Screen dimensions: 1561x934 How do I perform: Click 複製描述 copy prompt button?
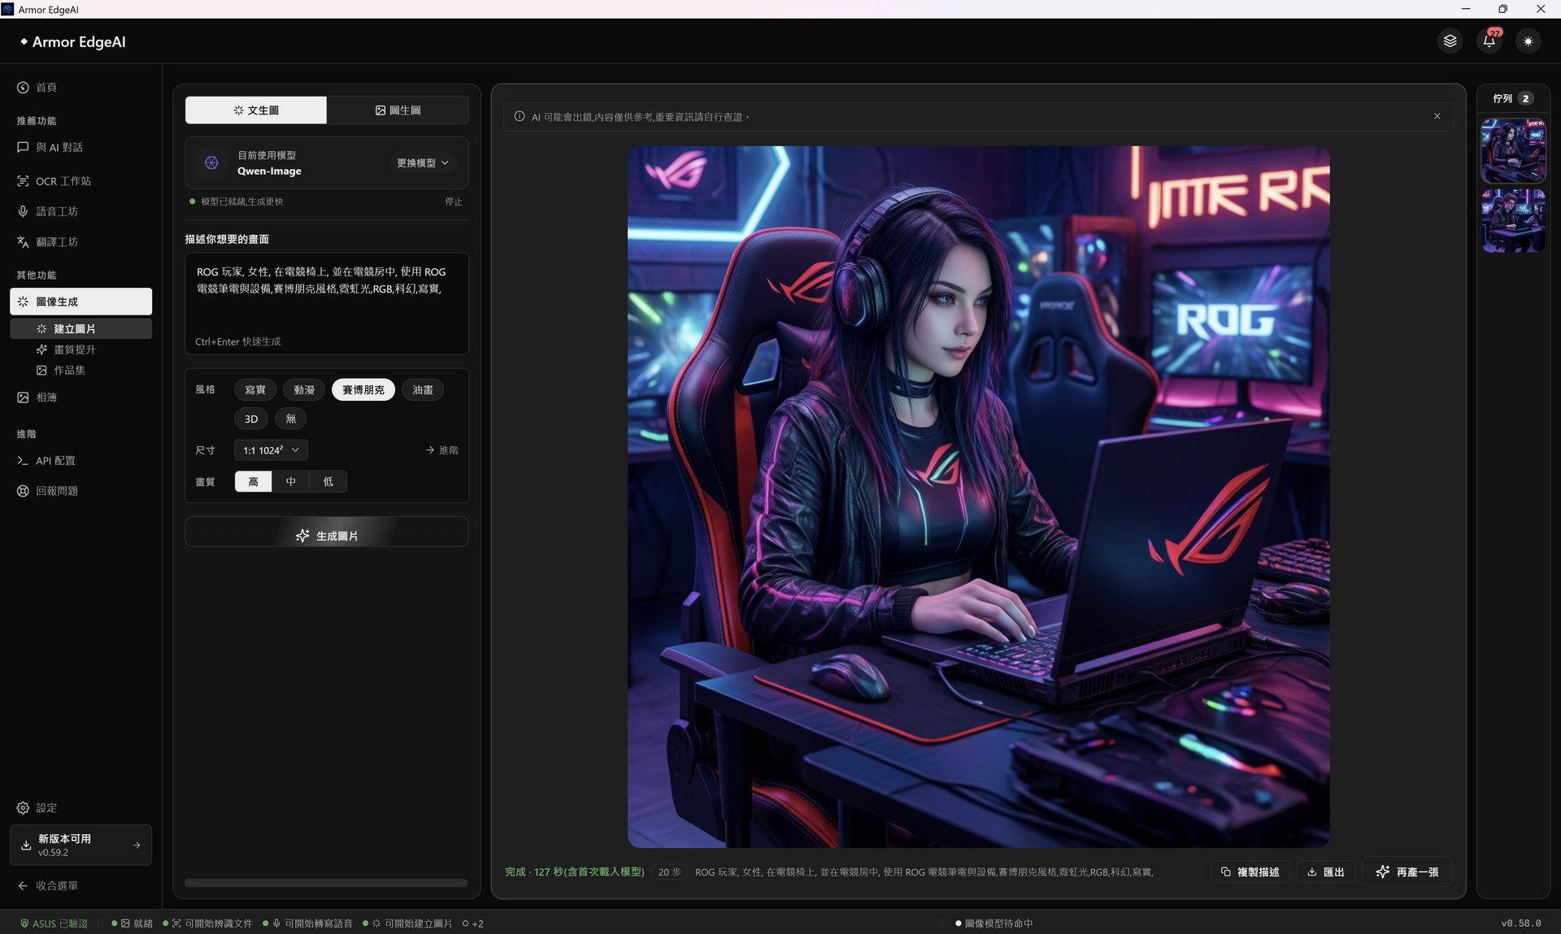click(1250, 872)
